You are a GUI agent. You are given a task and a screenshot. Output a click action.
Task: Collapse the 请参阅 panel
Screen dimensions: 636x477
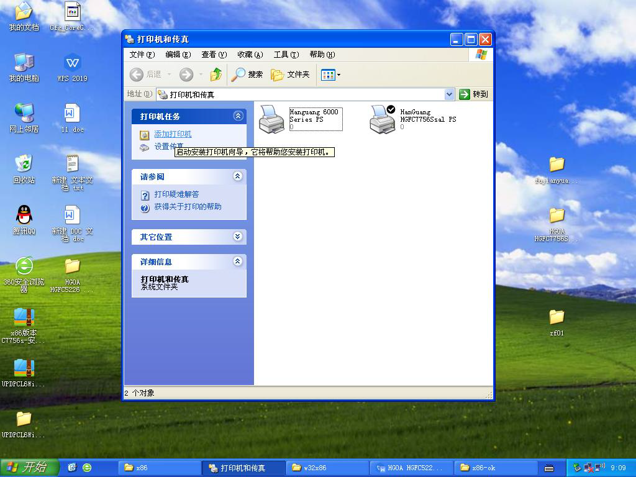[238, 176]
